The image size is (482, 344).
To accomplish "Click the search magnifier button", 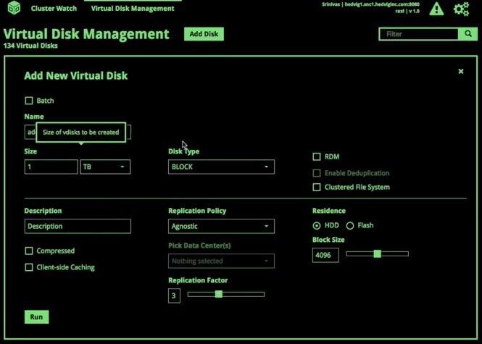I will point(468,34).
